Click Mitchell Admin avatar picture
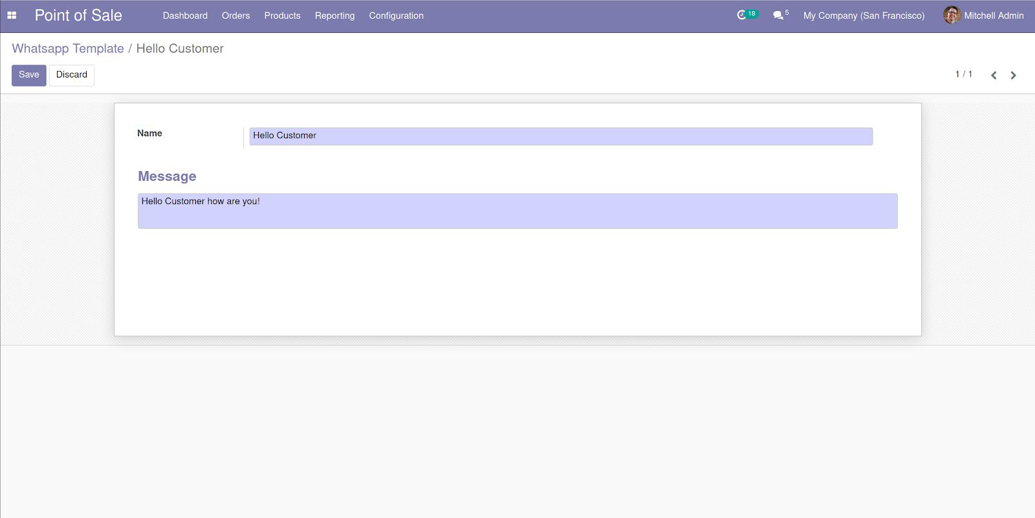Image resolution: width=1035 pixels, height=518 pixels. pos(952,15)
